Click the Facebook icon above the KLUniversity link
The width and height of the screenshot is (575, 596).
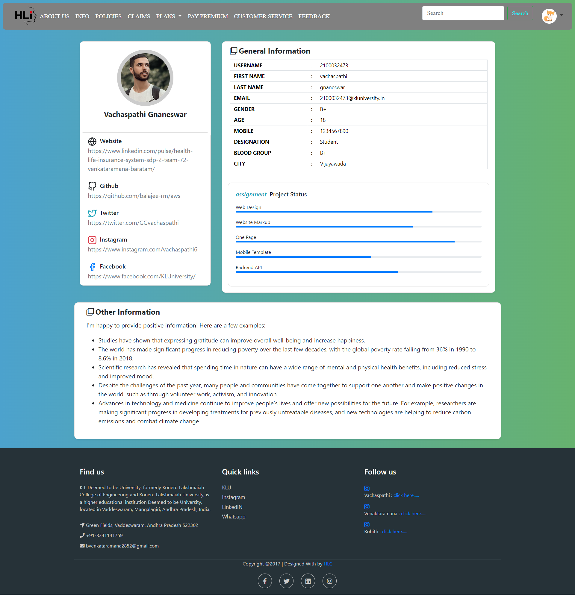[92, 267]
